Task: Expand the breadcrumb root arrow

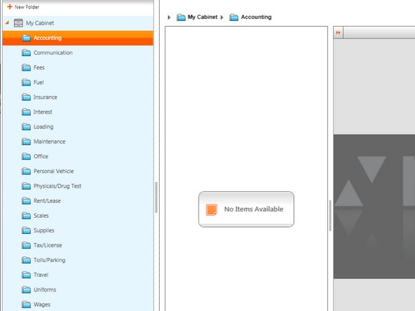Action: point(169,18)
